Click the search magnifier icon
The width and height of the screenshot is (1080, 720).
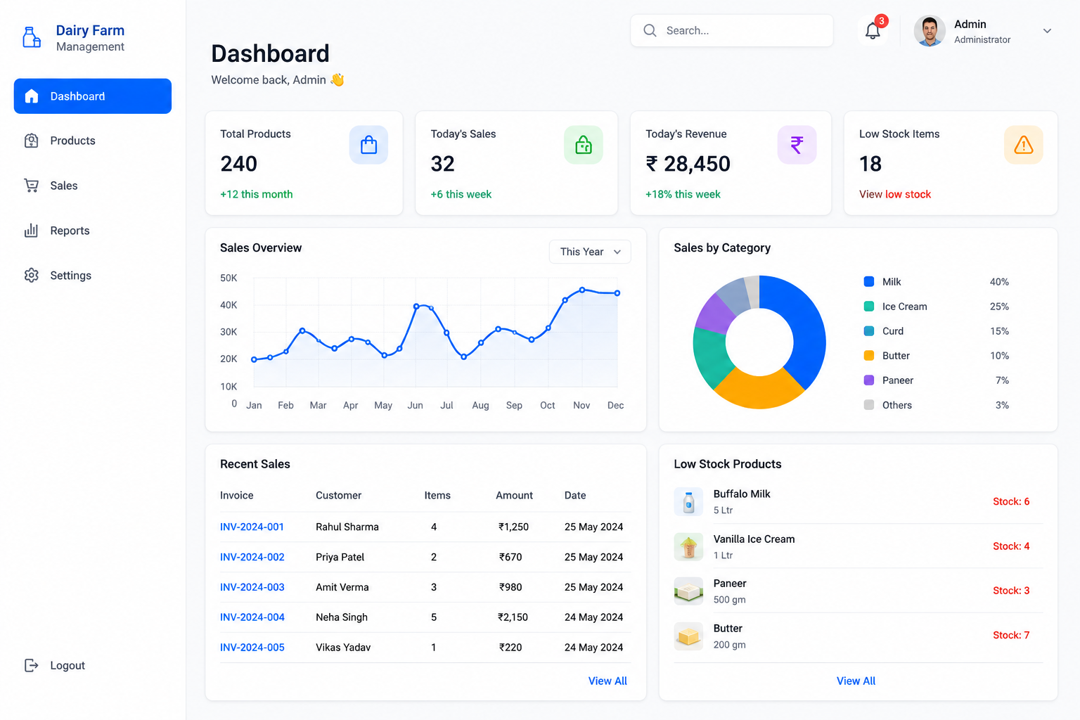point(650,30)
